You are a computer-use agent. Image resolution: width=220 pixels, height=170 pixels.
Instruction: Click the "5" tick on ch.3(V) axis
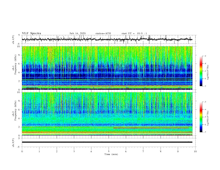coord(19,138)
